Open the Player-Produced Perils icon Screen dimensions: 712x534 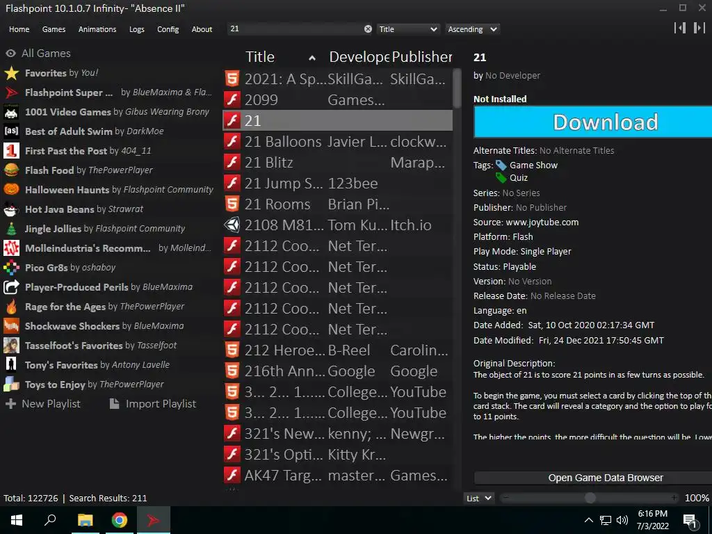tap(11, 287)
